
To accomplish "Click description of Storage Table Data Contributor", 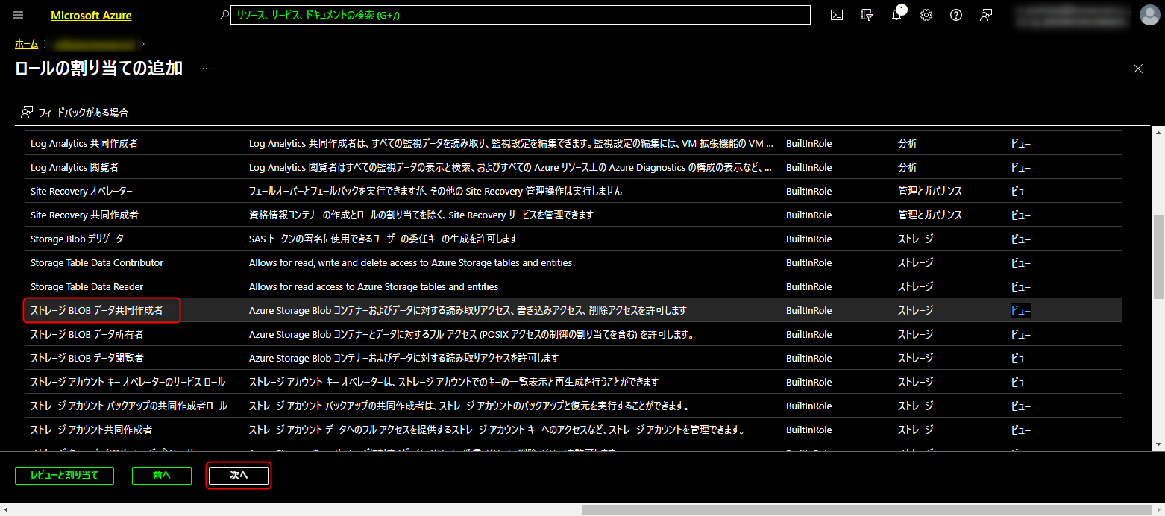I will point(411,262).
